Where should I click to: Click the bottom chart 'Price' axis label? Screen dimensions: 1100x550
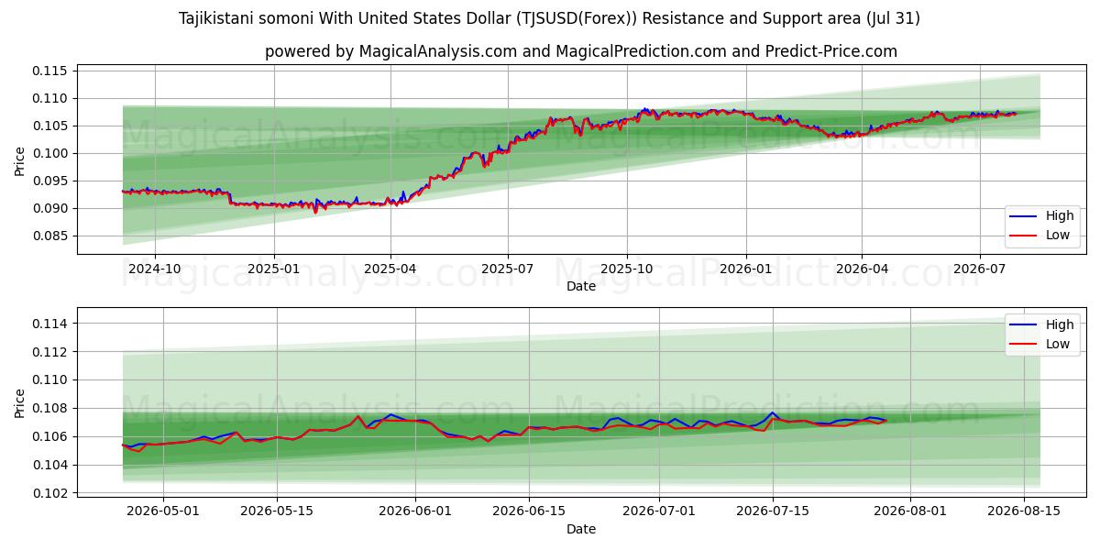20,402
